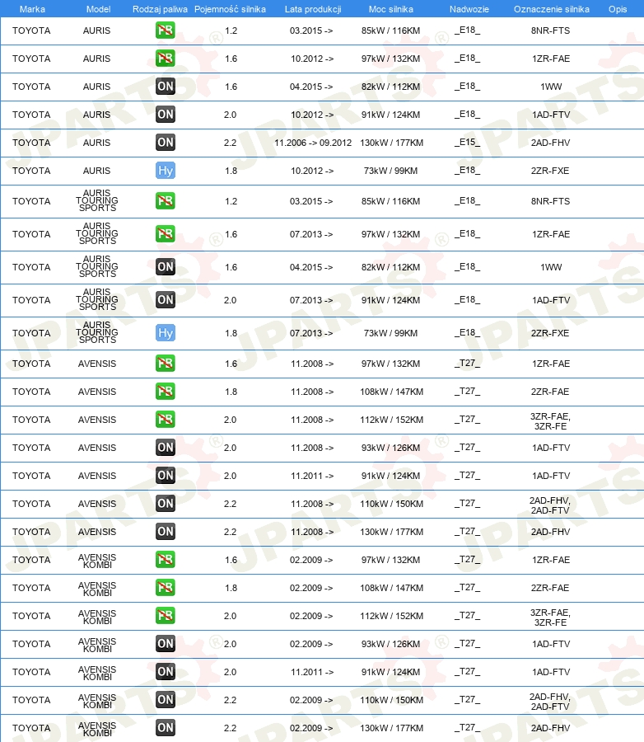
Task: Click Avensis 11.2011 -> production date cell
Action: 312,476
